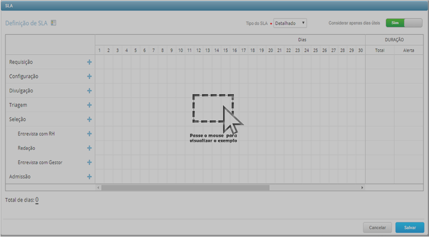This screenshot has height=237, width=429.
Task: Open the Tipo do SLA dropdown
Action: point(290,23)
